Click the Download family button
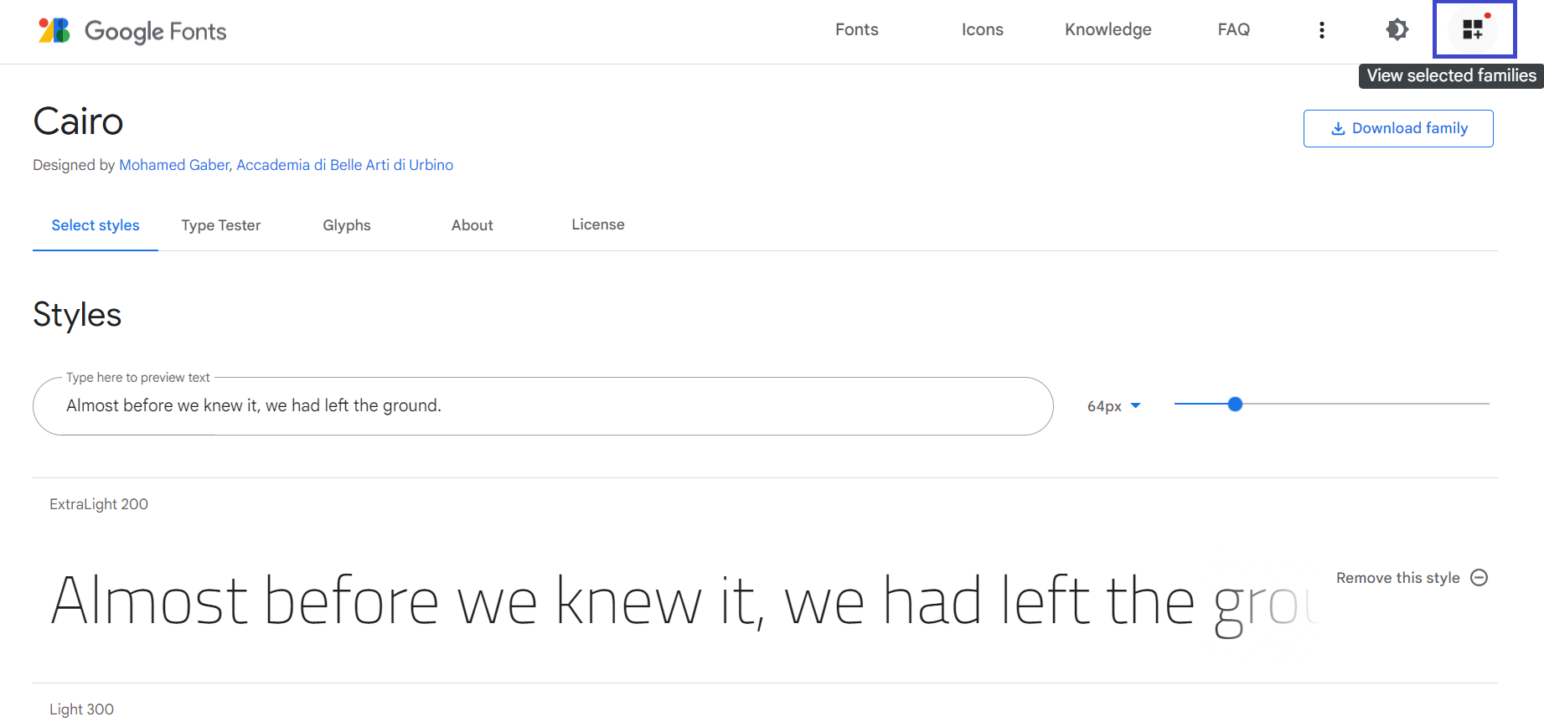Viewport: 1544px width, 727px height. 1398,128
